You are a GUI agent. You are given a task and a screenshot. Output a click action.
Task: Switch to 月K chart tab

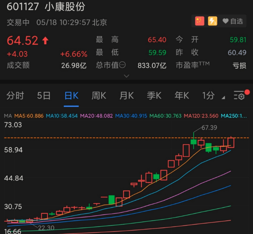126,96
